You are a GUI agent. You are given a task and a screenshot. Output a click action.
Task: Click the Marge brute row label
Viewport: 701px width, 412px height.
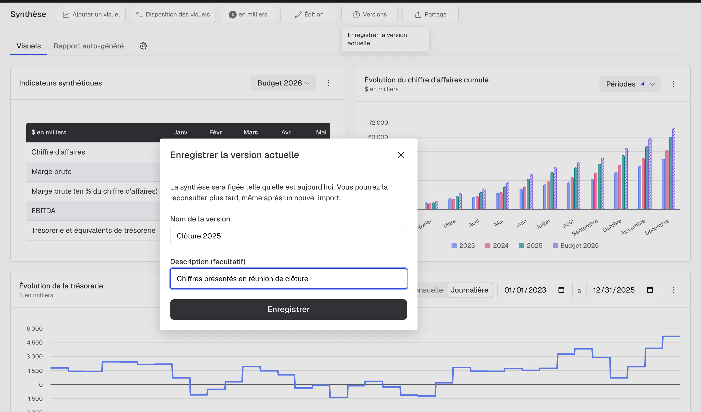tap(52, 172)
